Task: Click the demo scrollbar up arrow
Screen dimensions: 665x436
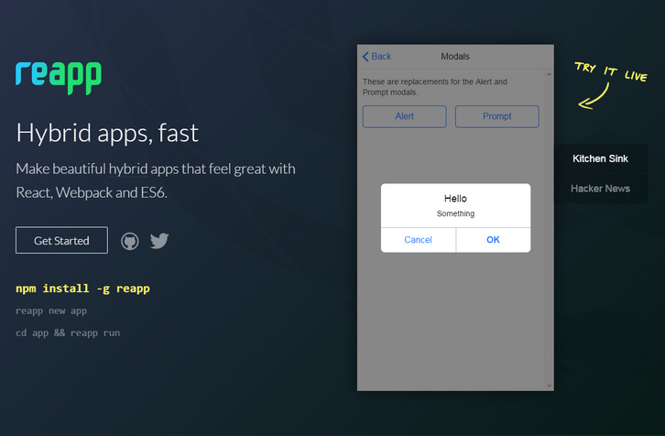Action: [550, 73]
